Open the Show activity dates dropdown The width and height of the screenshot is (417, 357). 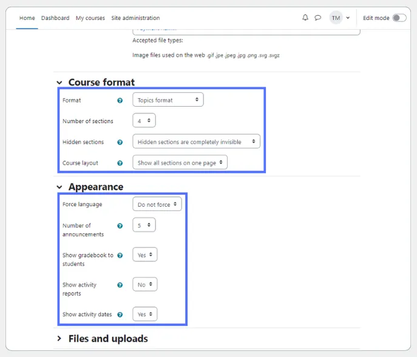coord(145,314)
